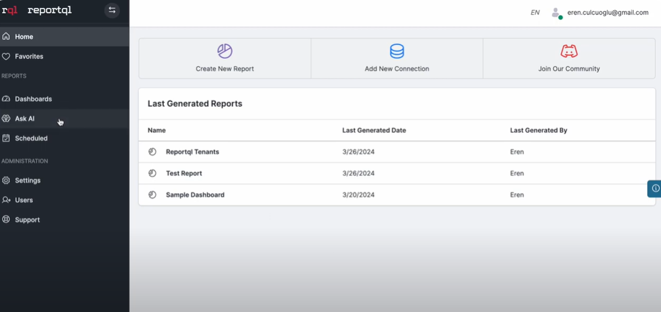Click the Create New Report pie chart icon
The height and width of the screenshot is (312, 661).
tap(225, 51)
